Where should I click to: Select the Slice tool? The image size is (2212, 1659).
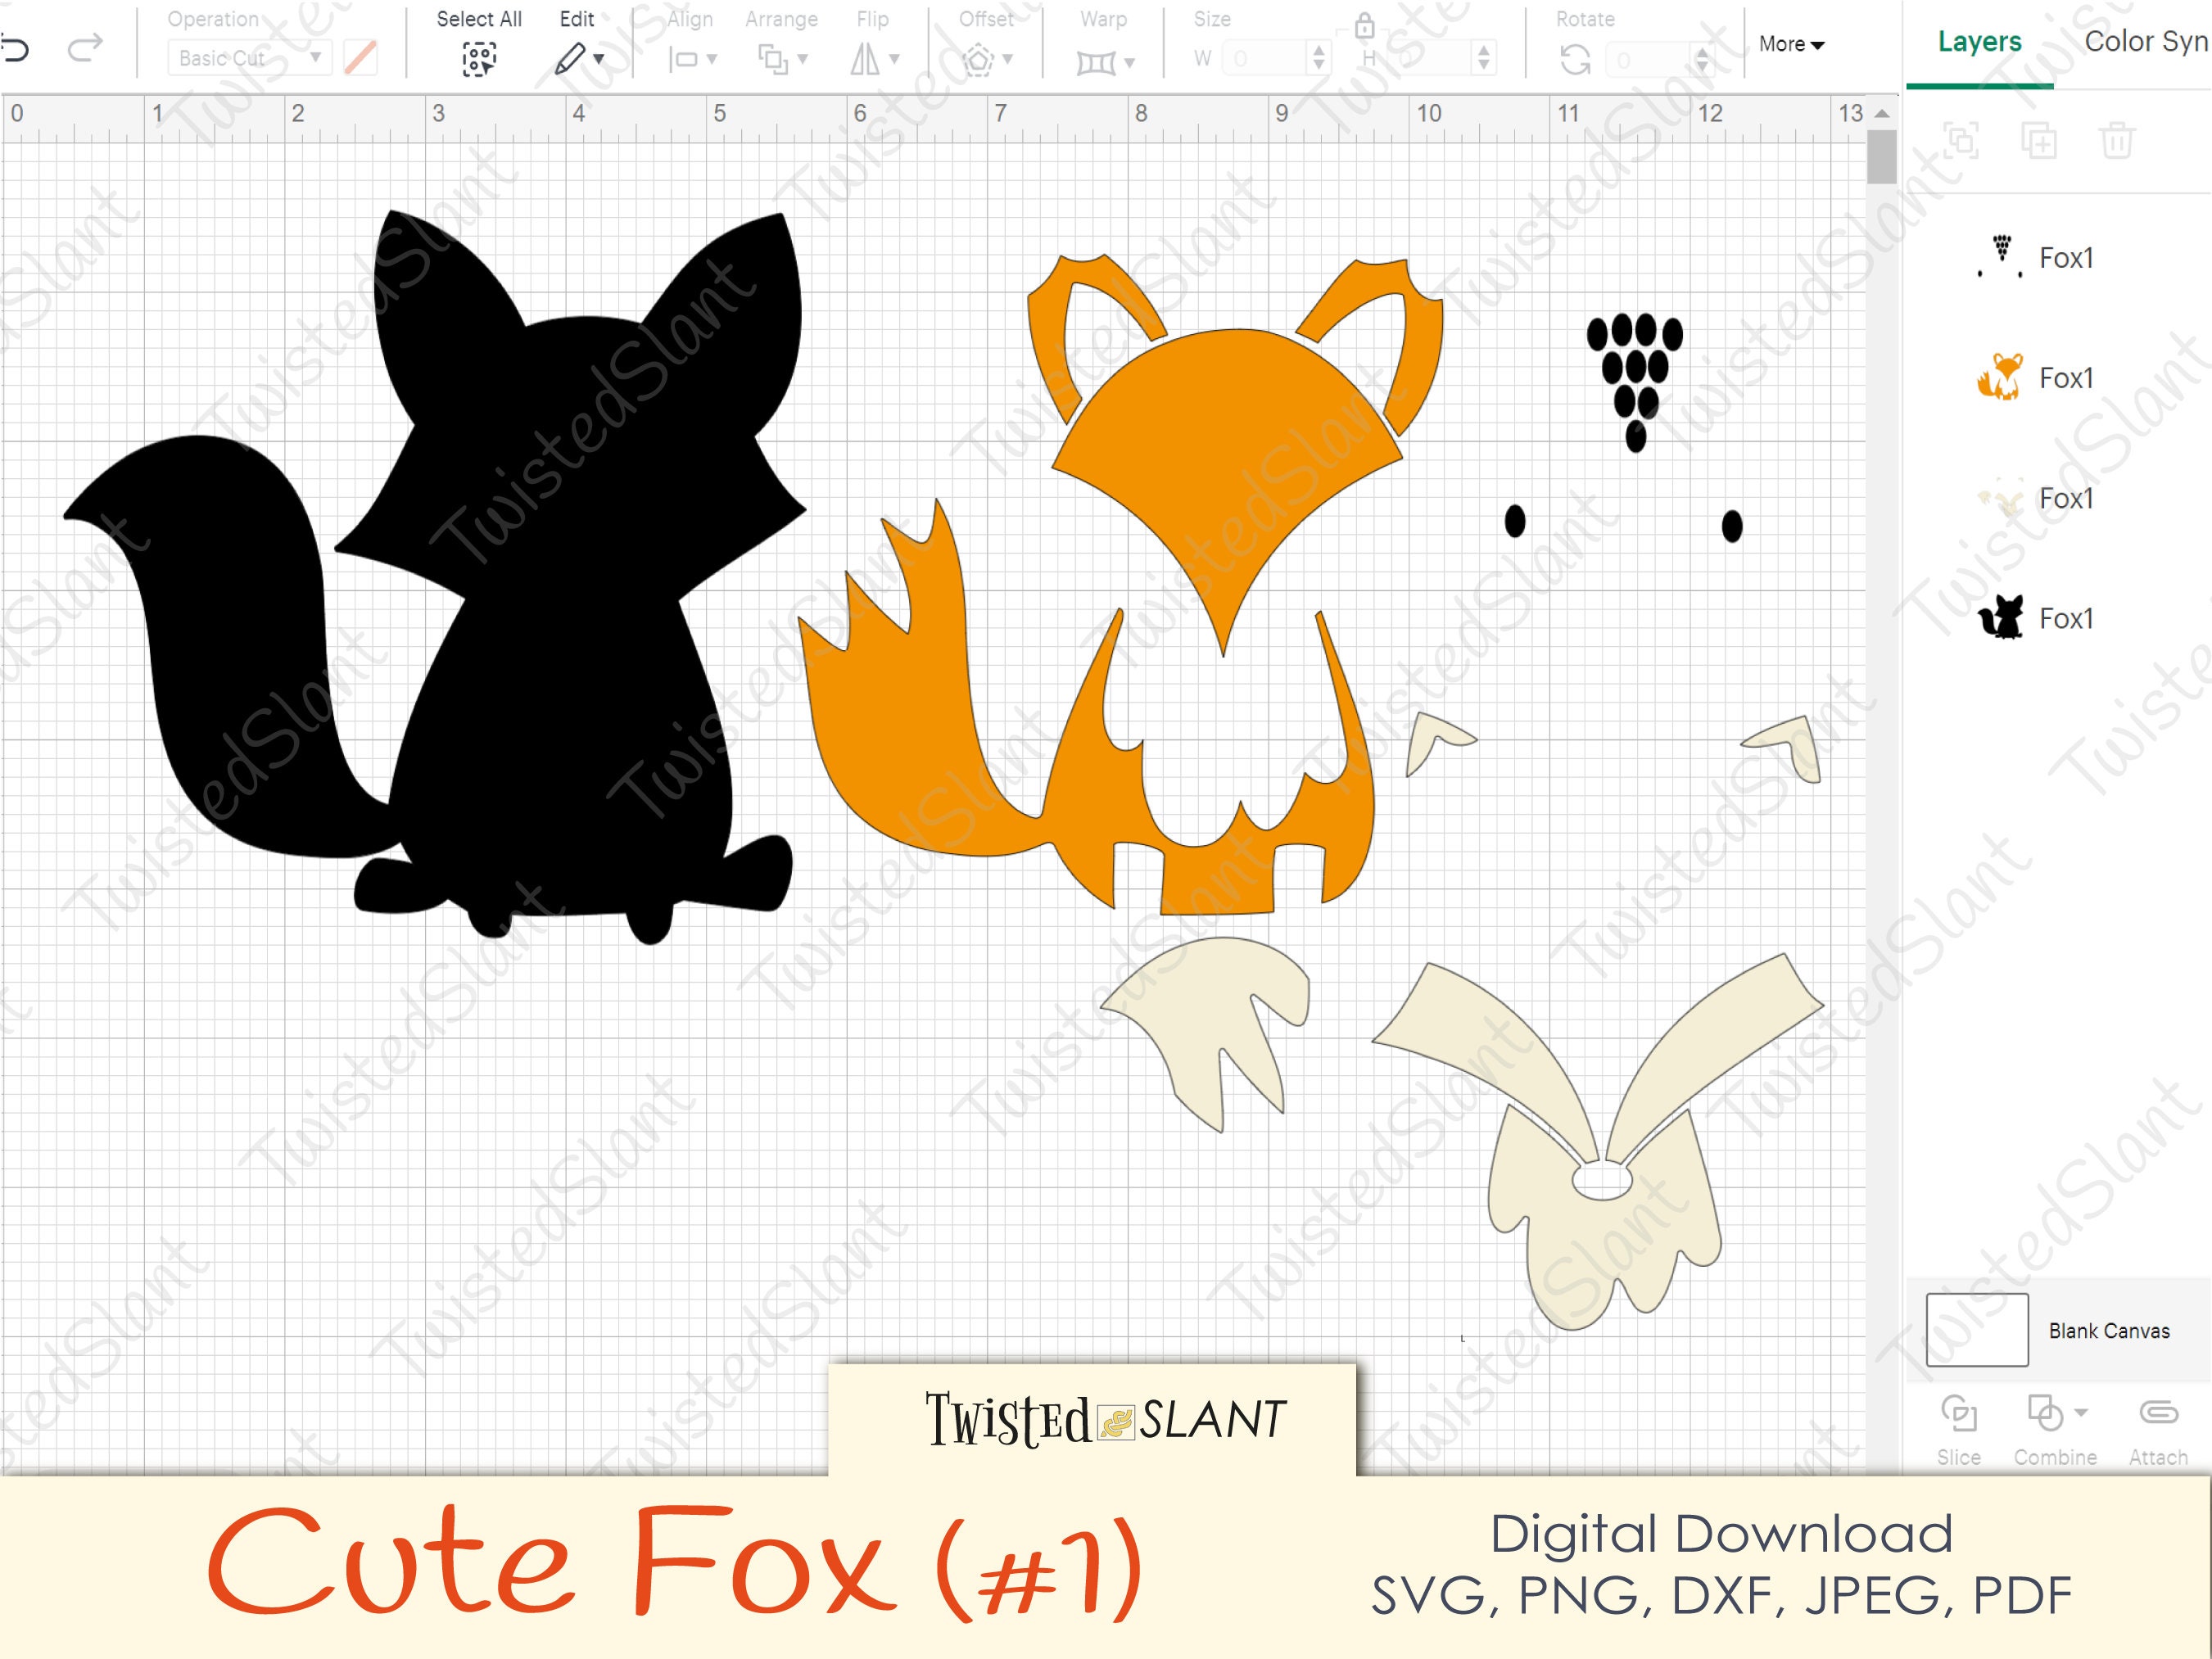1958,1415
